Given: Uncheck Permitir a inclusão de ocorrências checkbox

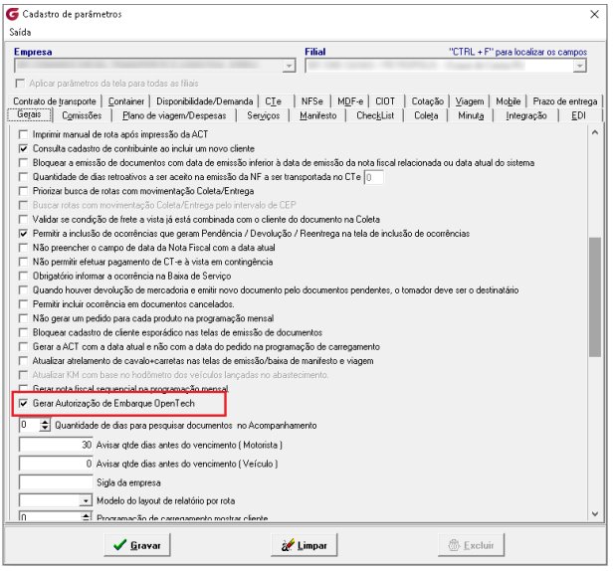Looking at the screenshot, I should click(24, 234).
